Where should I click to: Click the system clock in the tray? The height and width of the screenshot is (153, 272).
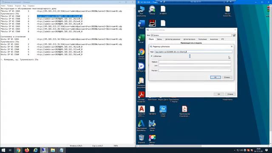tap(258, 150)
